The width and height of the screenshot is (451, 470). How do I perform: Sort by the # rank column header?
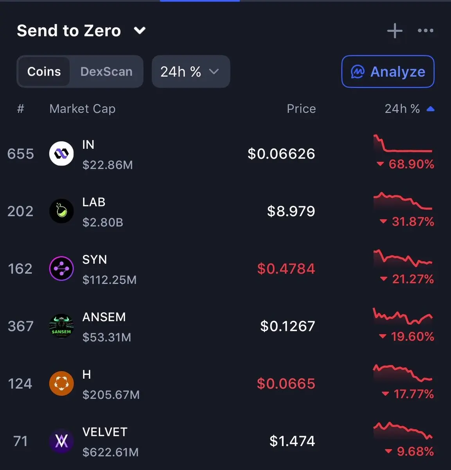21,108
